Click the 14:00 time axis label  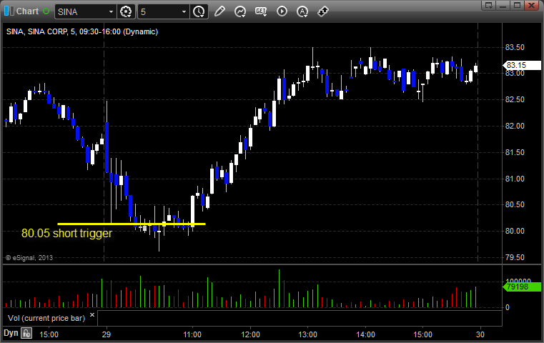[x=365, y=334]
